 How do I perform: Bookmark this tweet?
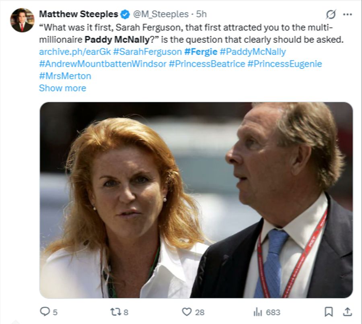329,312
